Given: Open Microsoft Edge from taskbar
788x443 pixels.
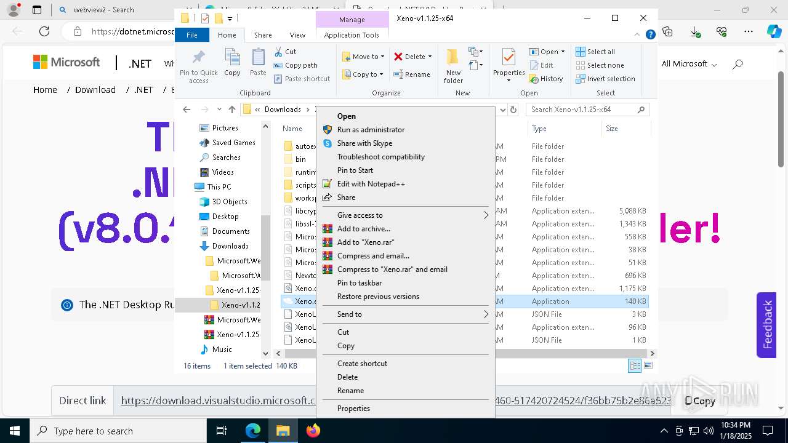Looking at the screenshot, I should (253, 431).
